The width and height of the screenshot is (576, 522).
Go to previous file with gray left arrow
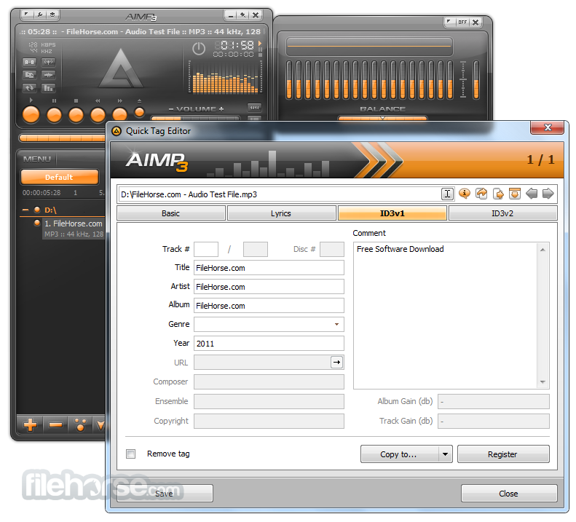[x=532, y=193]
